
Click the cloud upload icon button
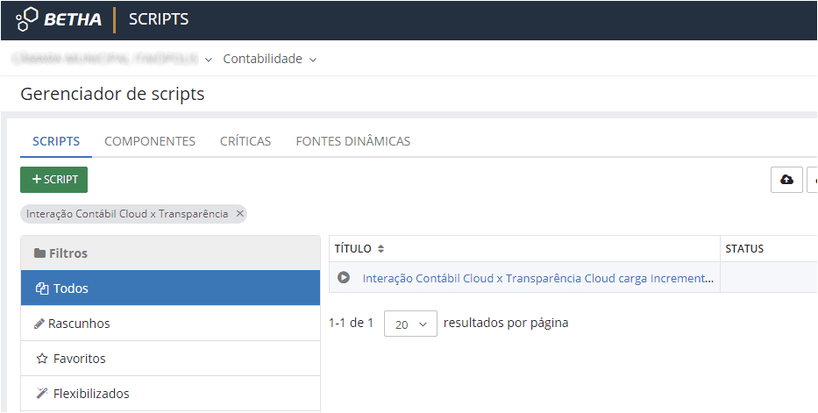point(786,180)
